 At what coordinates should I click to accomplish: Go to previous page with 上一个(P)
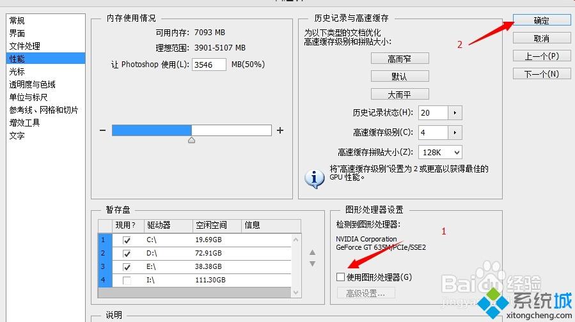(x=542, y=56)
